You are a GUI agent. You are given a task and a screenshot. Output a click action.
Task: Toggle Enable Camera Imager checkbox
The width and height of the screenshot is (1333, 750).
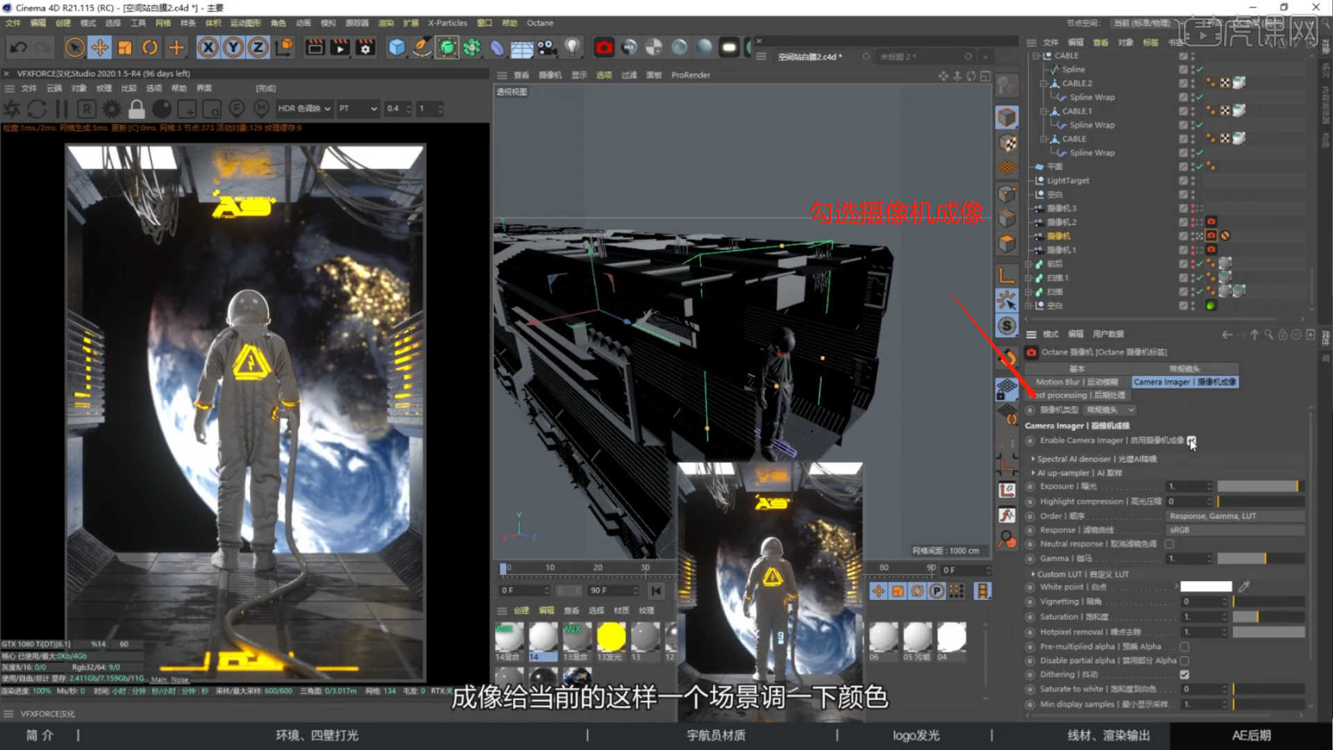pyautogui.click(x=1191, y=440)
